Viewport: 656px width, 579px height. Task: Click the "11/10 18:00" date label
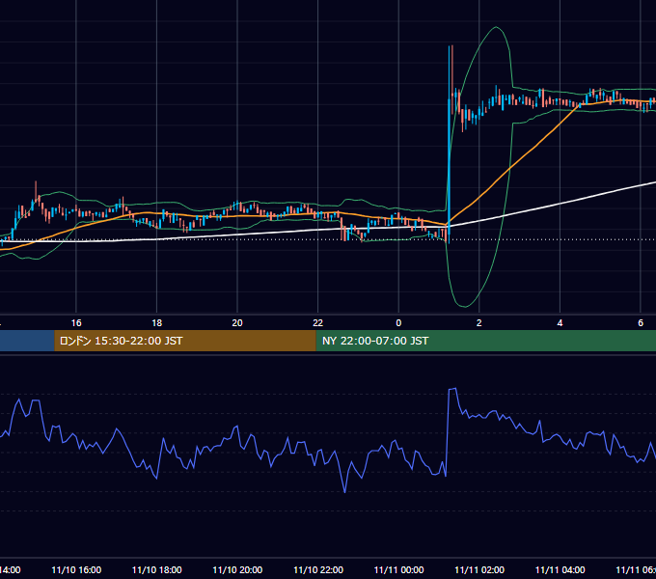157,569
